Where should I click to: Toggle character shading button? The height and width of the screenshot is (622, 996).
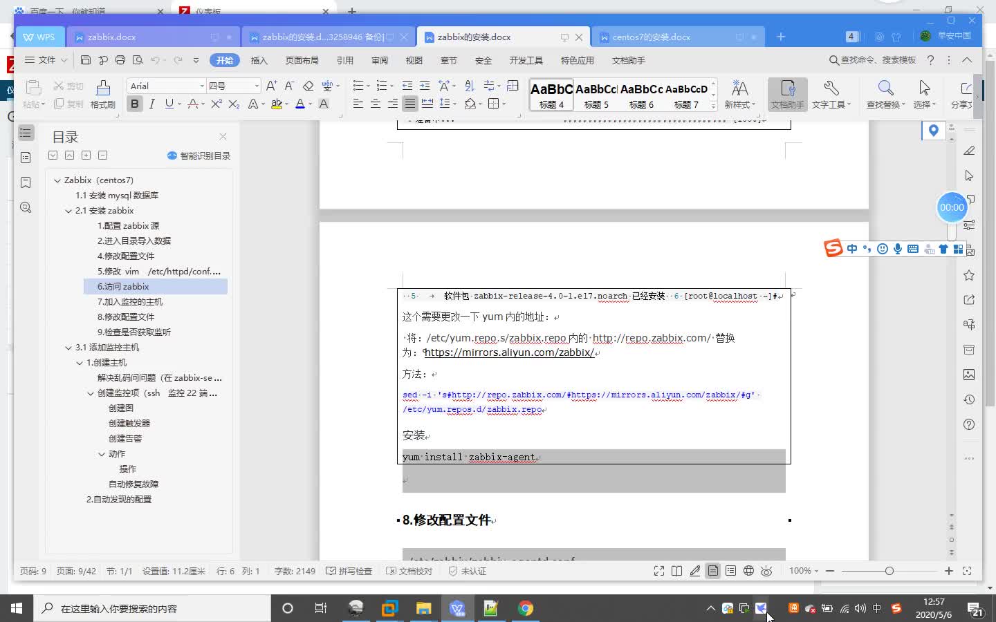click(x=324, y=104)
